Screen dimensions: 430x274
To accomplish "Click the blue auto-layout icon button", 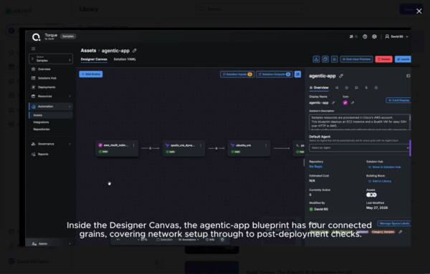I will (297, 74).
